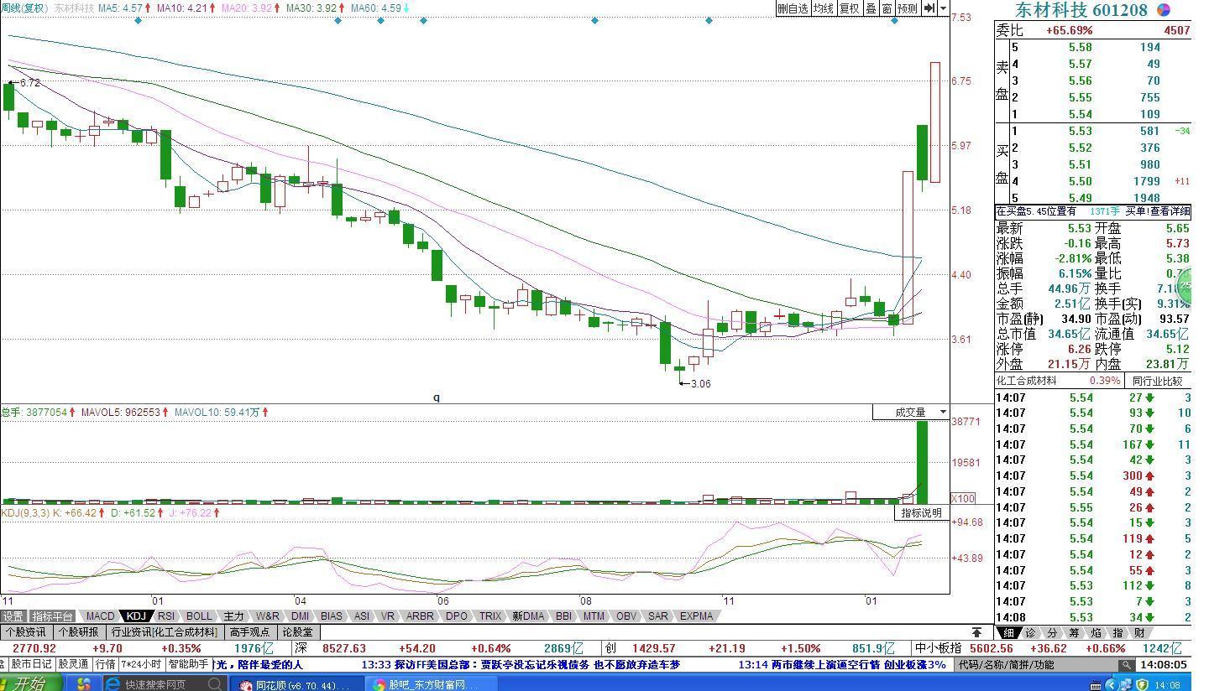Toggle the 复权 adjustment button
This screenshot has width=1209, height=691.
(850, 8)
